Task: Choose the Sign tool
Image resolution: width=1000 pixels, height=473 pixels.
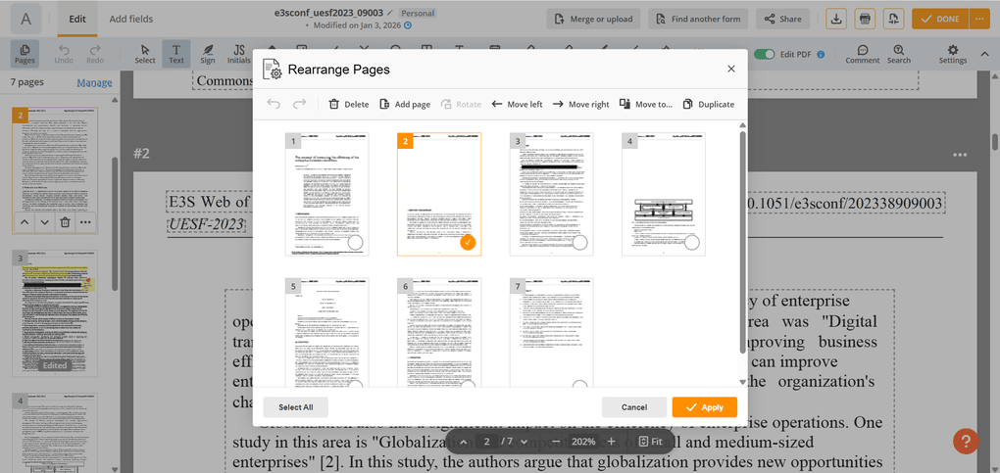Action: click(207, 54)
